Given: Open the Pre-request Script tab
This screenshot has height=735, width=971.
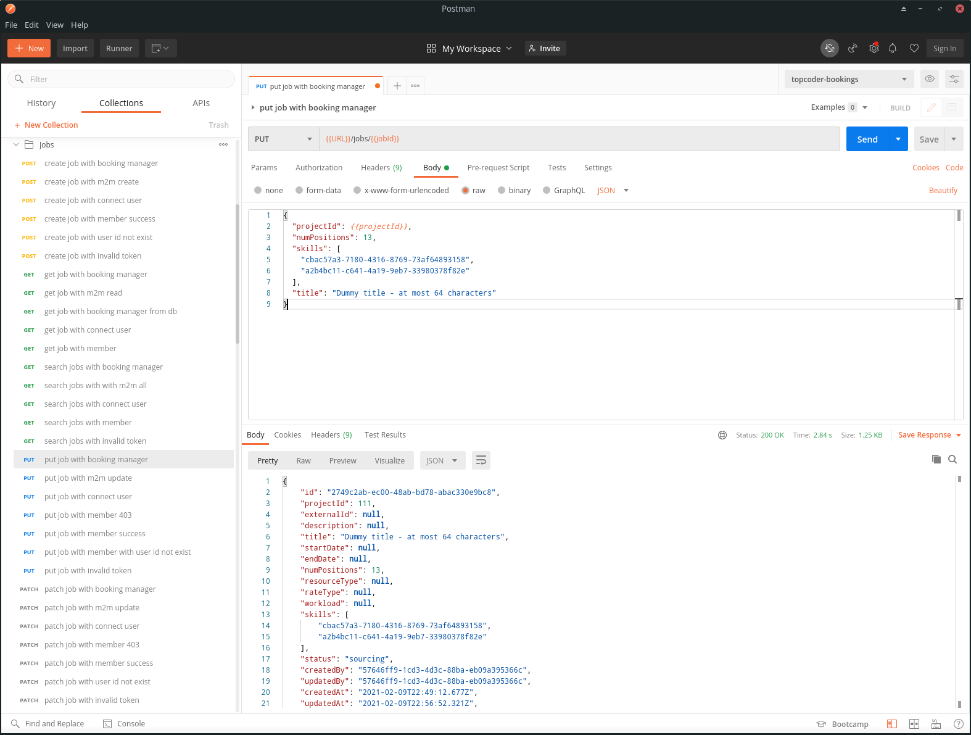Looking at the screenshot, I should point(498,168).
